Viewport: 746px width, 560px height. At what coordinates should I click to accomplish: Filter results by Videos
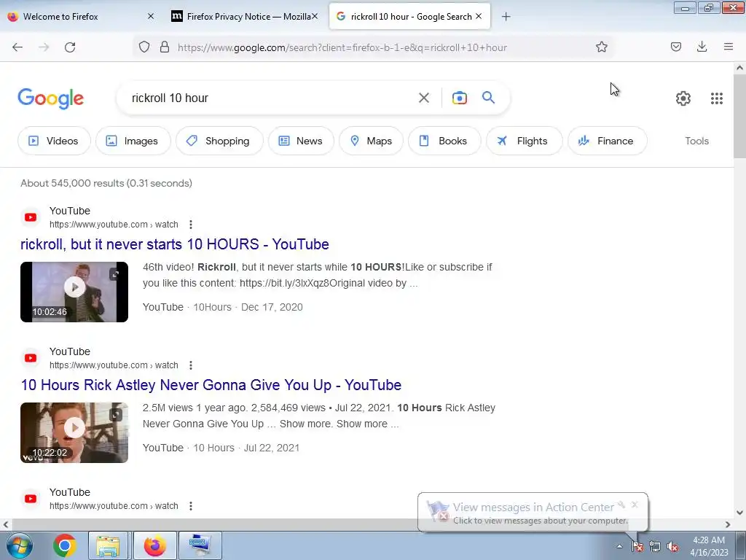pyautogui.click(x=54, y=141)
